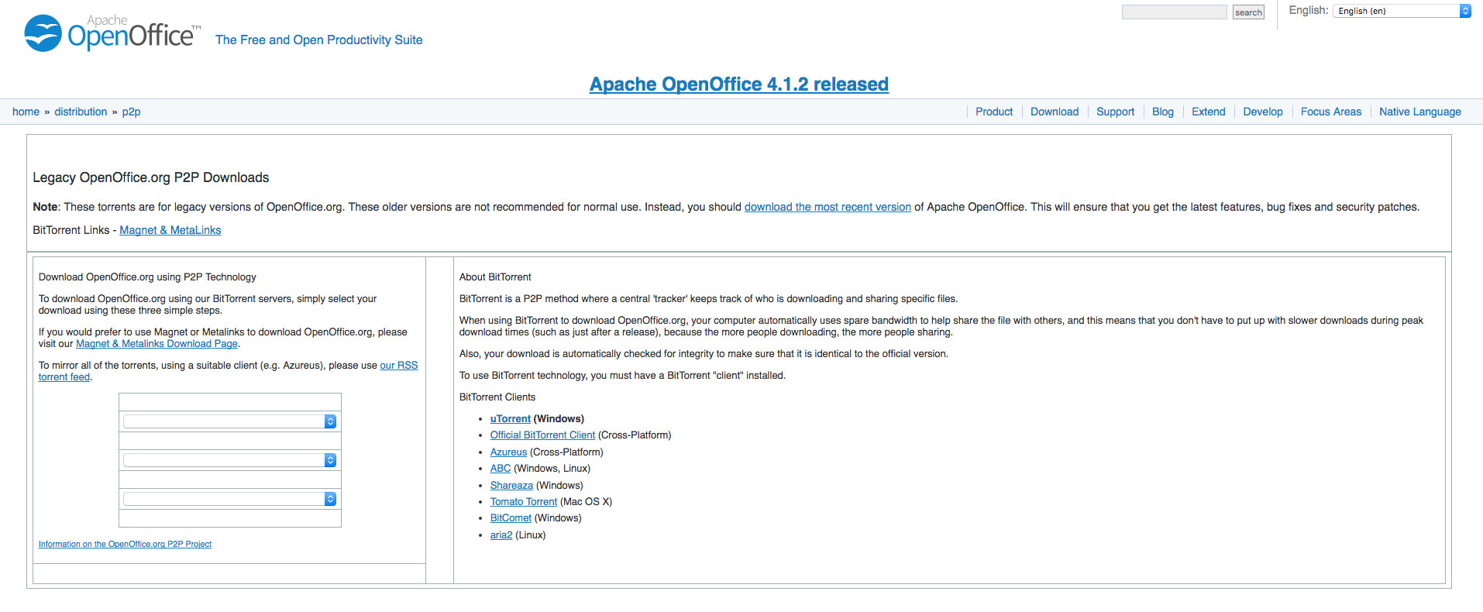This screenshot has width=1483, height=612.
Task: Open the Blog menu item
Action: pos(1163,112)
